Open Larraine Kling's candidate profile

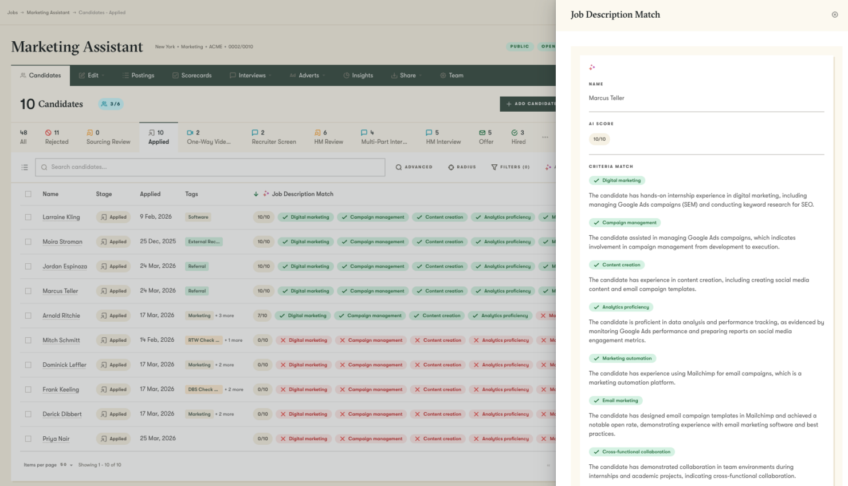click(x=61, y=217)
